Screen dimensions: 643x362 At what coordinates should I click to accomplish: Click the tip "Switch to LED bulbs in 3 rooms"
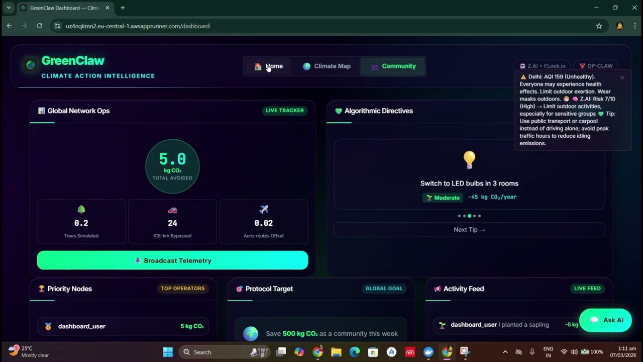click(469, 184)
